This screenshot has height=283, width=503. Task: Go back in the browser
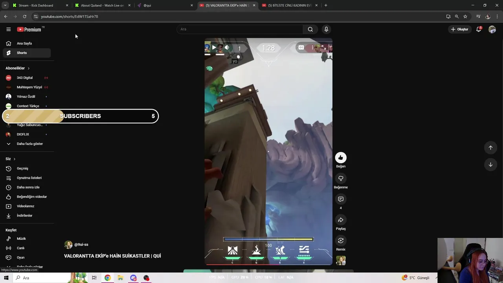(x=6, y=17)
